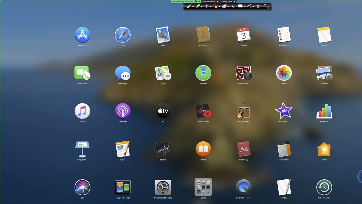362x204 pixels.
Task: Open drawing toolbar settings gear
Action: point(258,6)
